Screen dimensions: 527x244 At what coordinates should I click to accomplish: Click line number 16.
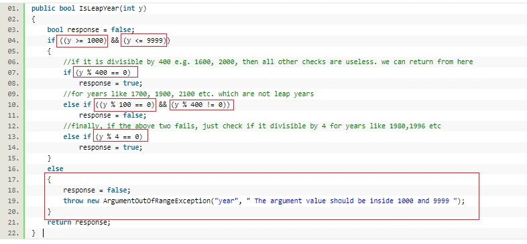(13, 169)
